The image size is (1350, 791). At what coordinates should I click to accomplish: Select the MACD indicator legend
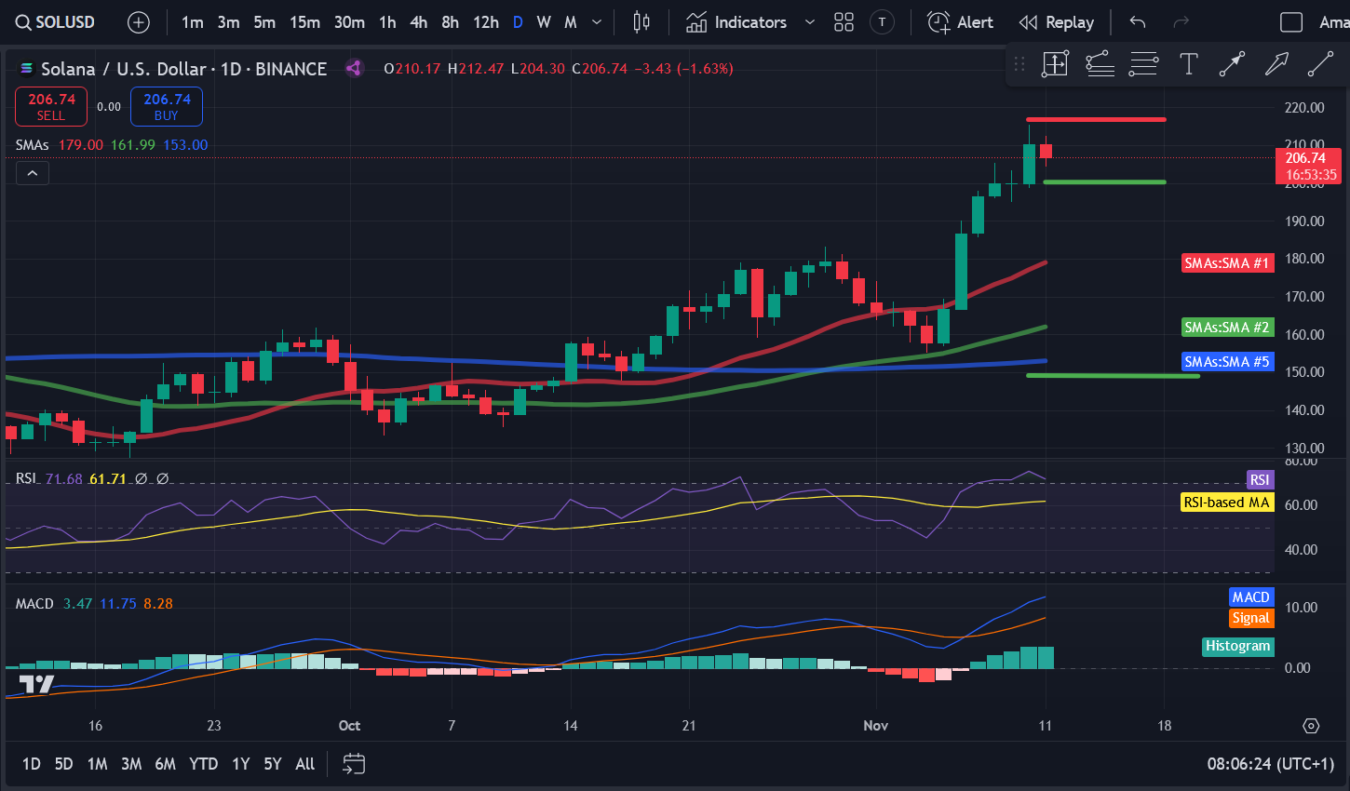(34, 604)
